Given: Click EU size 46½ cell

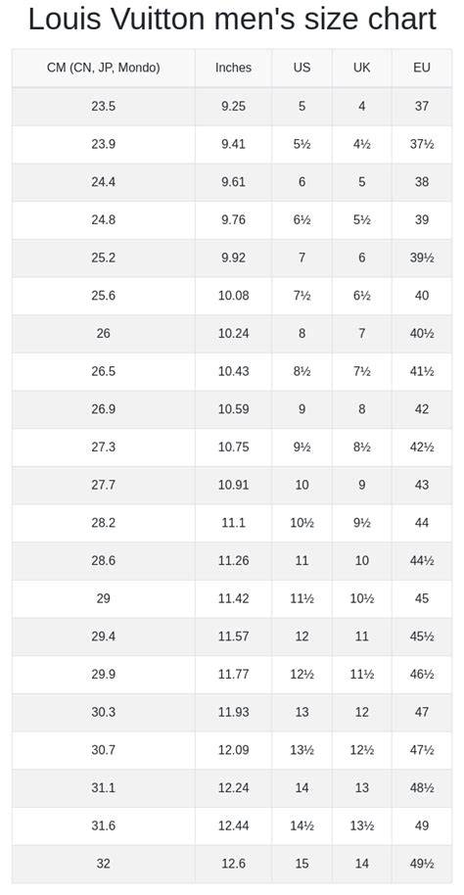Looking at the screenshot, I should coord(422,674).
